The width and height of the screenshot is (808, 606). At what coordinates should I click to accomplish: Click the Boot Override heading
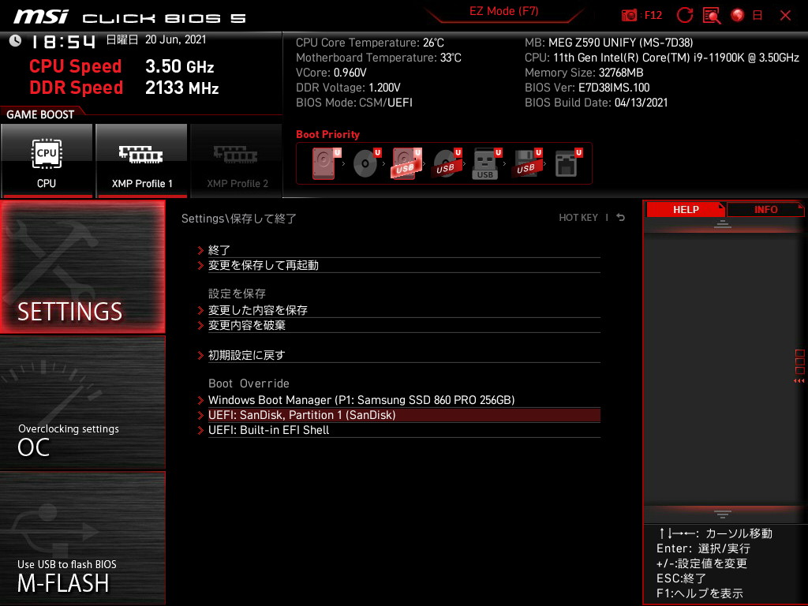249,383
